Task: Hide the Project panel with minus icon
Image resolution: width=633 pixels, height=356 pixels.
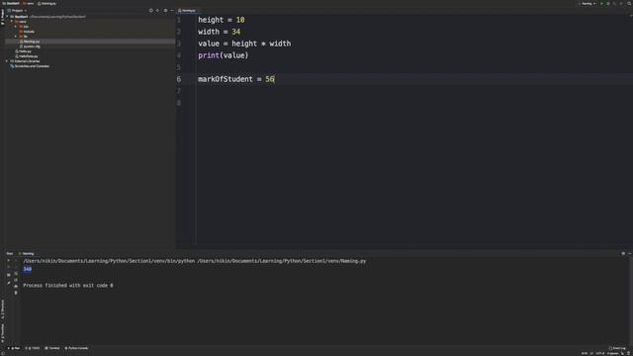Action: [x=172, y=11]
